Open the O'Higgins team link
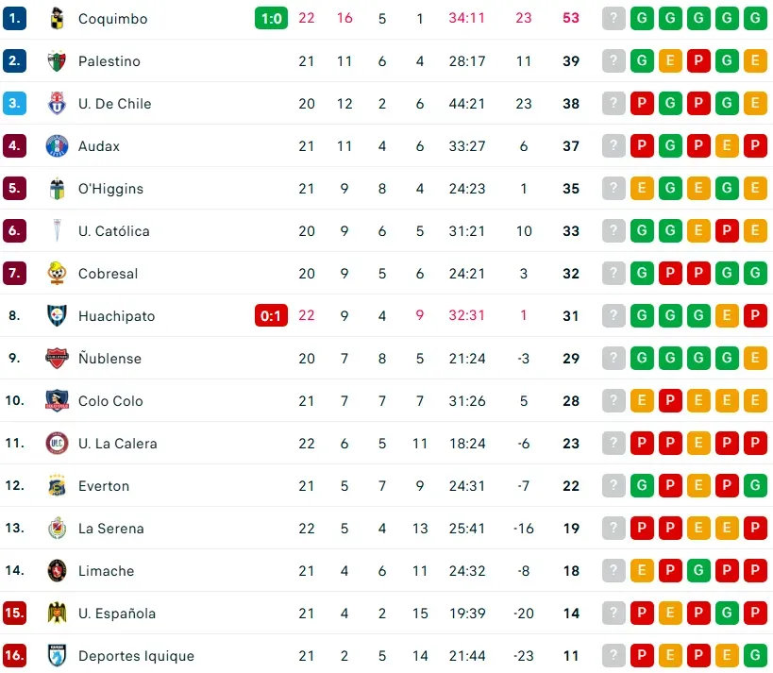Viewport: 773px width, 673px height. pos(110,189)
